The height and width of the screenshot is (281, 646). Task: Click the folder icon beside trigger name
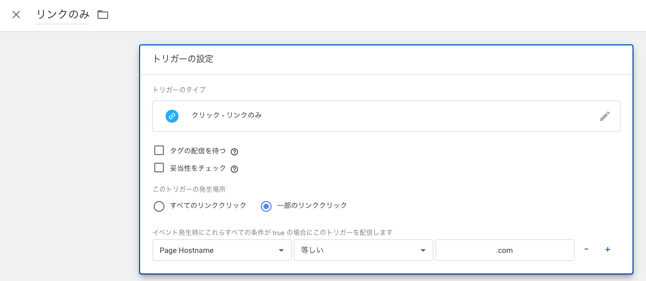click(x=103, y=15)
